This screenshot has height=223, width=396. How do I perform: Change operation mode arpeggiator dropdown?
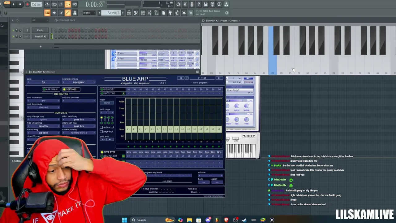(x=79, y=82)
